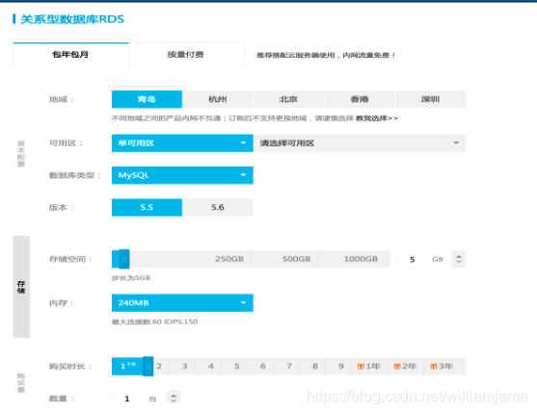Screen dimensions: 537x414
Task: Click the purchase duration slider handle
Action: [x=148, y=366]
